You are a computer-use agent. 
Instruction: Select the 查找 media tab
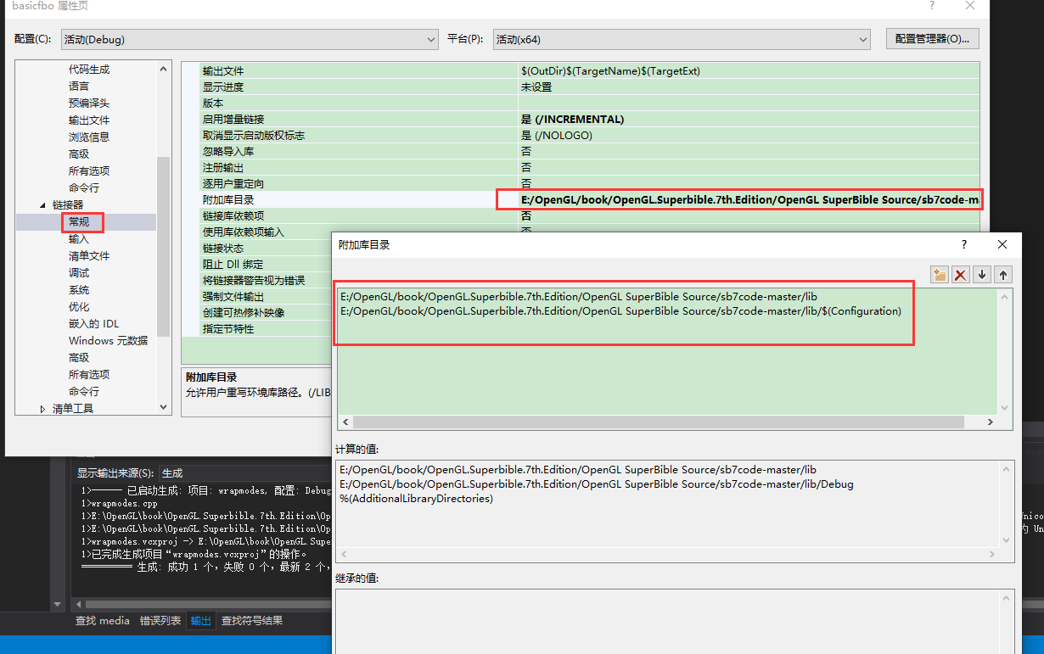(x=102, y=620)
